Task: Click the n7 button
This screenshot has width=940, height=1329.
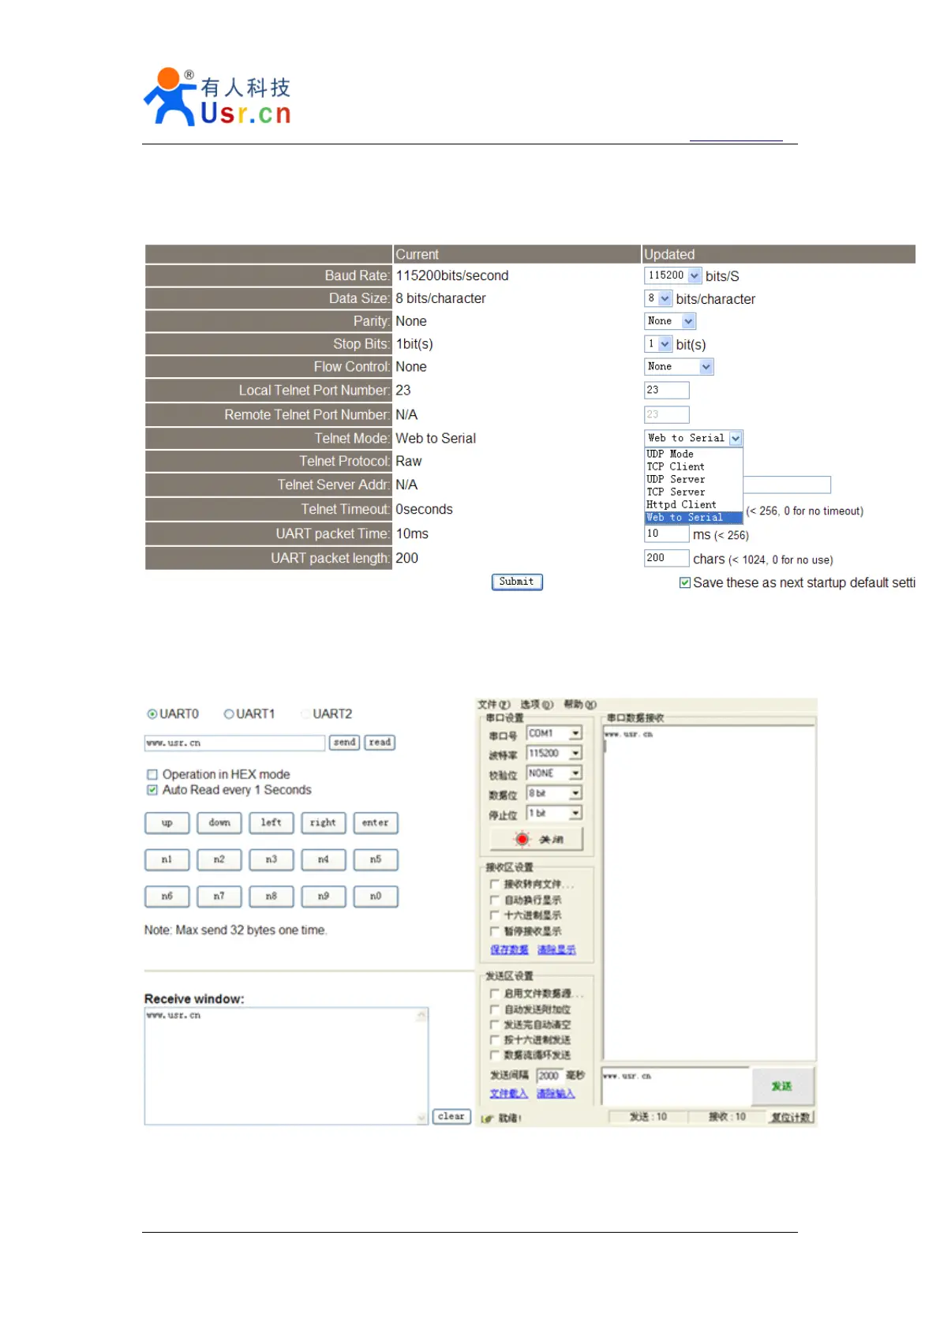Action: coord(219,897)
